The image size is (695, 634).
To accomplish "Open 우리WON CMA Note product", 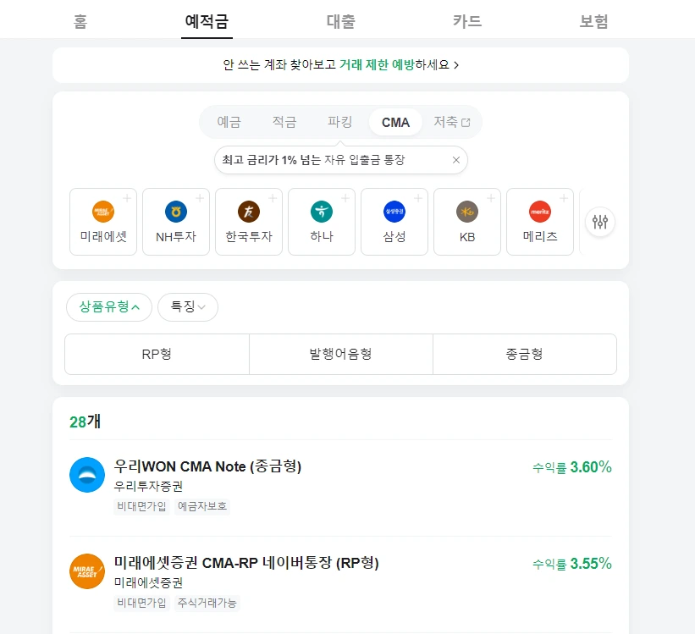I will (x=207, y=466).
